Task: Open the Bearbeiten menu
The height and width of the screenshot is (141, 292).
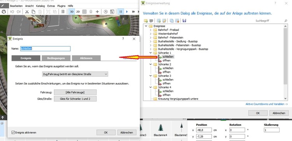Action: [16, 6]
